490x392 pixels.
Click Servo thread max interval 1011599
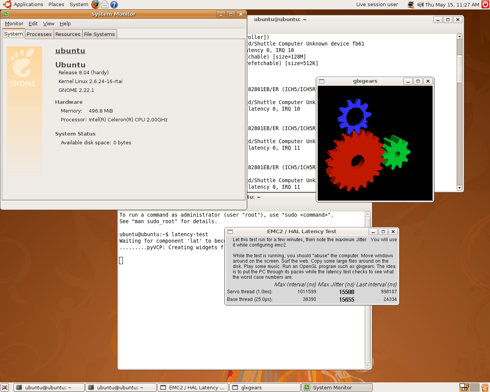[307, 292]
